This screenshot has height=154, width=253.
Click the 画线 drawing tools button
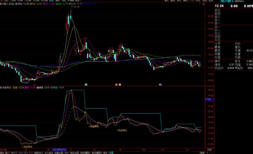[185, 1]
